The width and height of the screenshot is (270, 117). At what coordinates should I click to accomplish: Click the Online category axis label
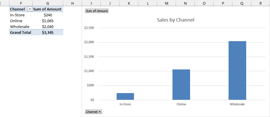181,104
